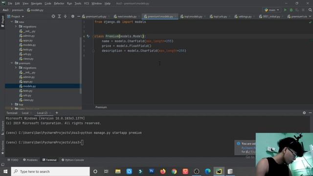Switch to top\models.py editor tab
Image resolution: width=313 pixels, height=176 pixels.
pyautogui.click(x=193, y=17)
